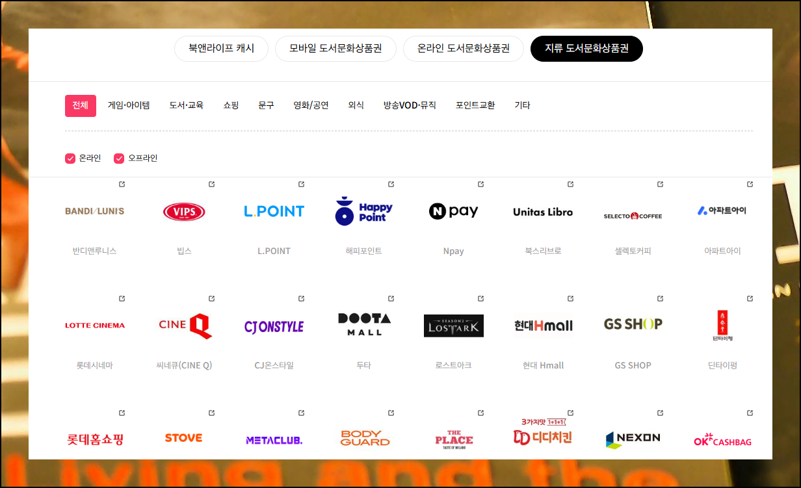Open the METACLUB logo

point(274,440)
